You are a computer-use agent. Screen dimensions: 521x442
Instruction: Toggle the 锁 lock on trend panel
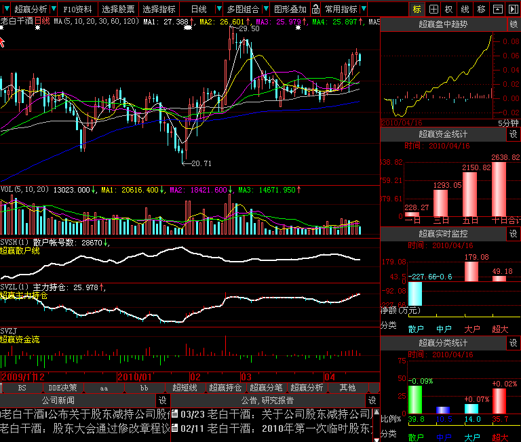coord(514,24)
